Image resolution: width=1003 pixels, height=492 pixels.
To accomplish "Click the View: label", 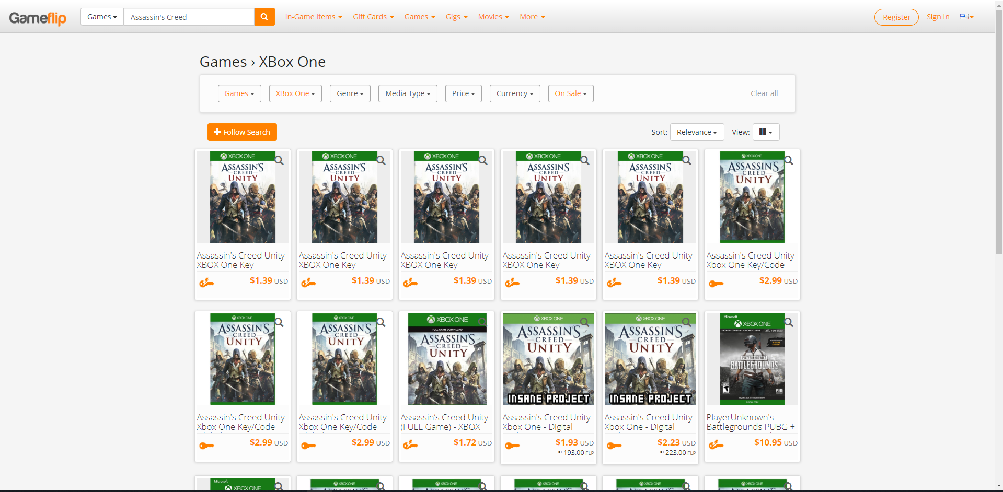I will (741, 132).
